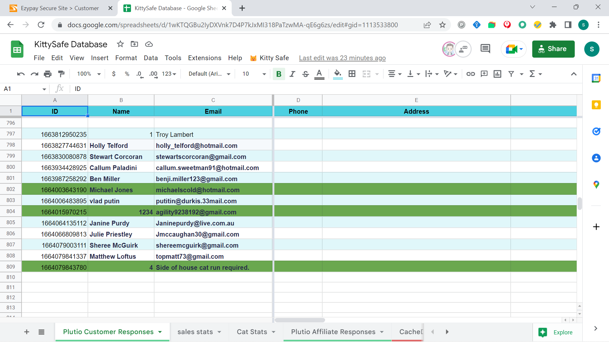Format as percent
The width and height of the screenshot is (609, 342).
[127, 74]
